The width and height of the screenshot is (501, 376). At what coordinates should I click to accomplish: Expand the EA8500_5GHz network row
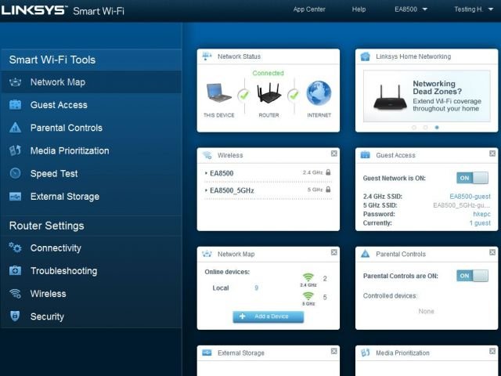pyautogui.click(x=268, y=190)
